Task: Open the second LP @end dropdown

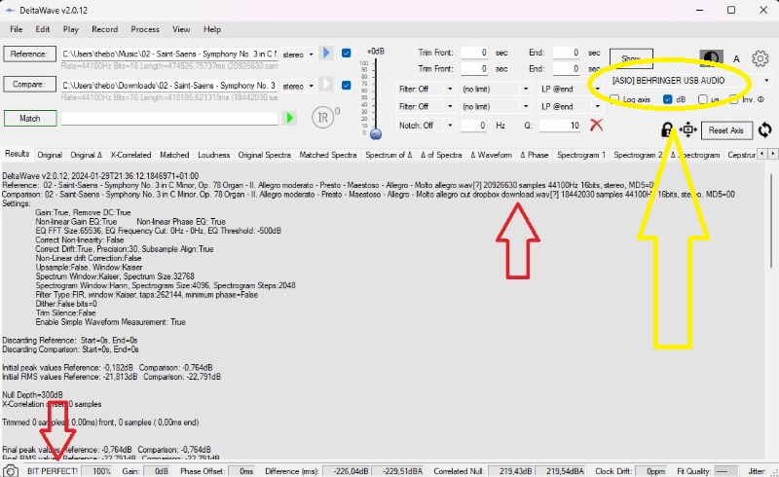Action: coord(571,106)
